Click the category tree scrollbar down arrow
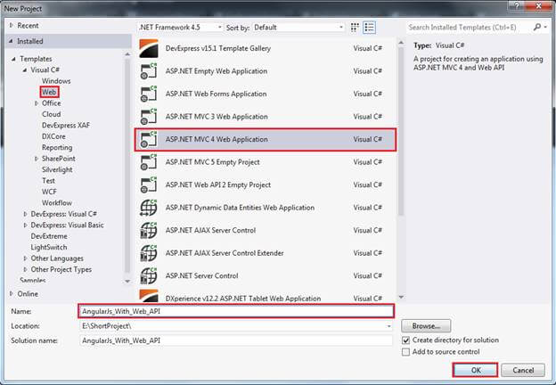556x385 pixels. [127, 281]
